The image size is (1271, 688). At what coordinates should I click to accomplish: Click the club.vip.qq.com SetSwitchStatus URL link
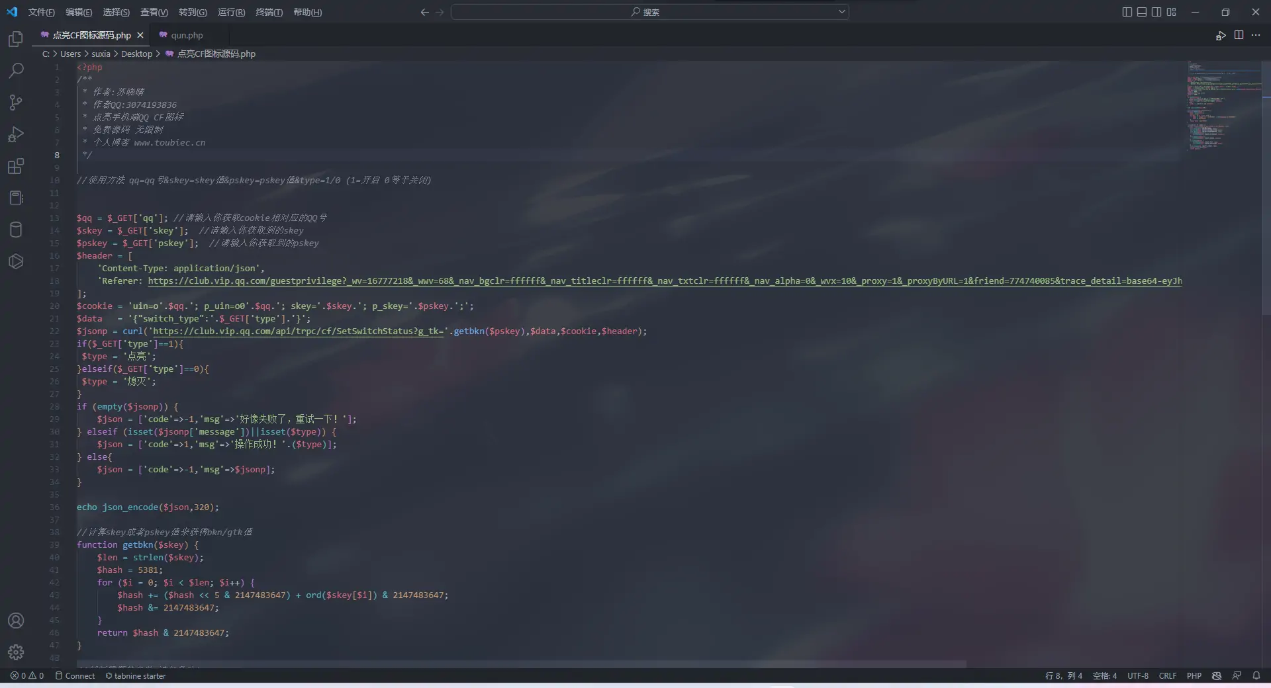coord(298,331)
